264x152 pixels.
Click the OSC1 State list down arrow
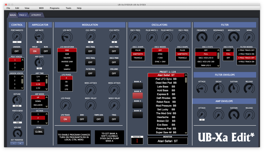(x=218, y=66)
